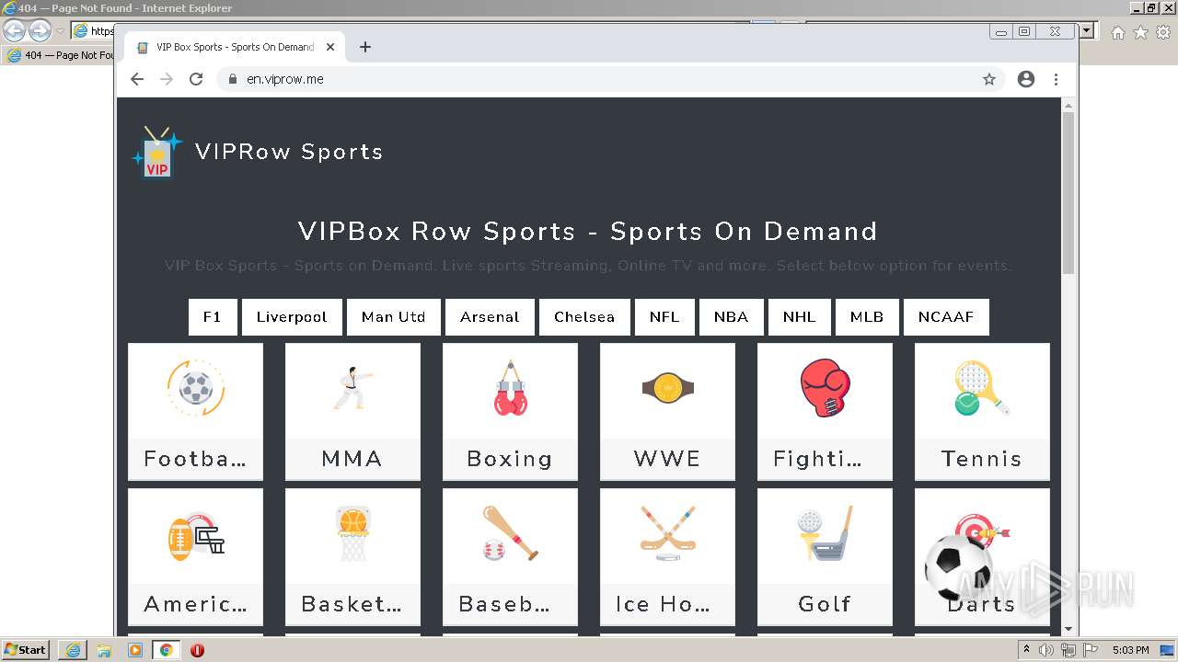Select the American football helmet icon
The width and height of the screenshot is (1178, 662).
click(196, 535)
